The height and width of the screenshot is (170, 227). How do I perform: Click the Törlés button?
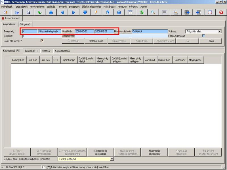coord(210,41)
